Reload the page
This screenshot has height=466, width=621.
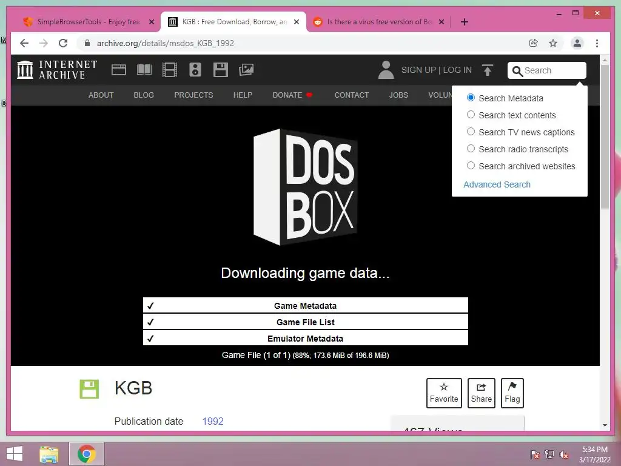(x=63, y=43)
